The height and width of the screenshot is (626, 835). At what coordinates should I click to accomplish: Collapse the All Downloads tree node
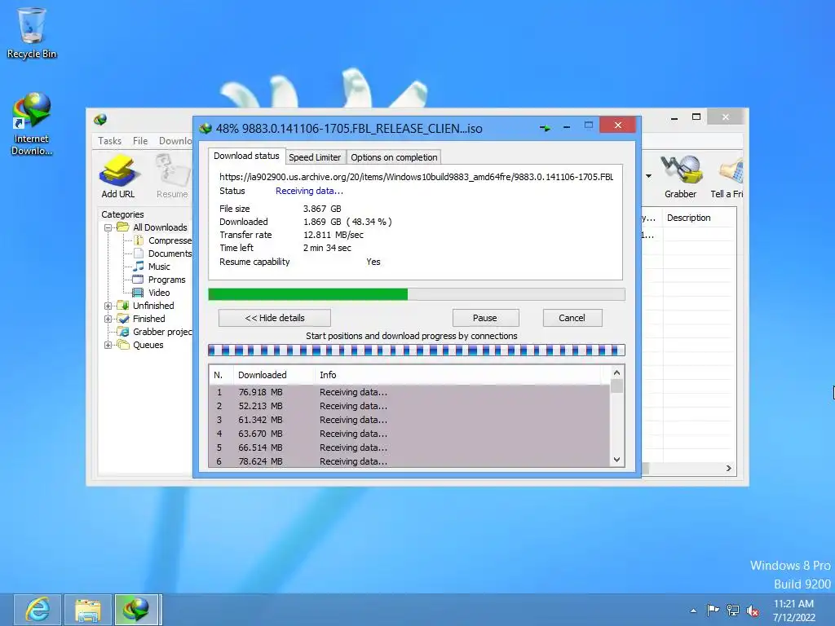point(108,227)
